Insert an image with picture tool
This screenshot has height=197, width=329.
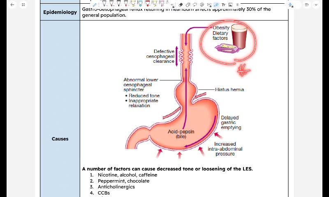(x=230, y=5)
